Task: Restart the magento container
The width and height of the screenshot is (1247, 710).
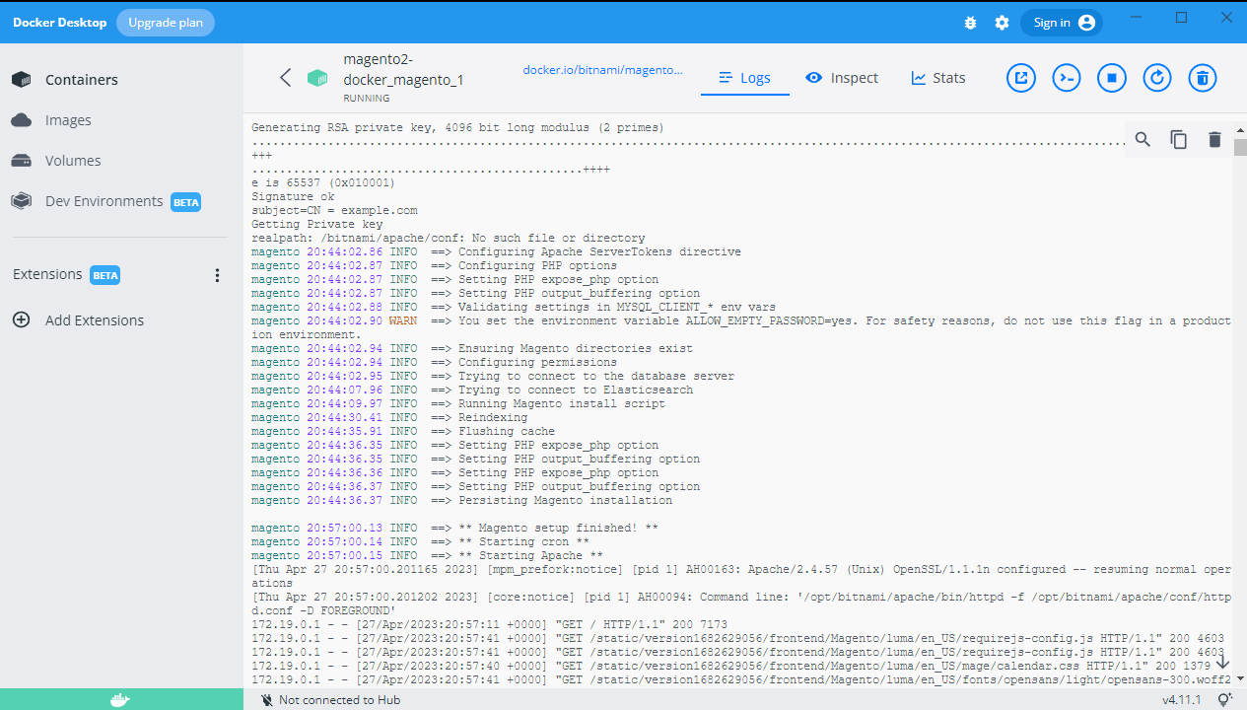Action: click(1156, 77)
